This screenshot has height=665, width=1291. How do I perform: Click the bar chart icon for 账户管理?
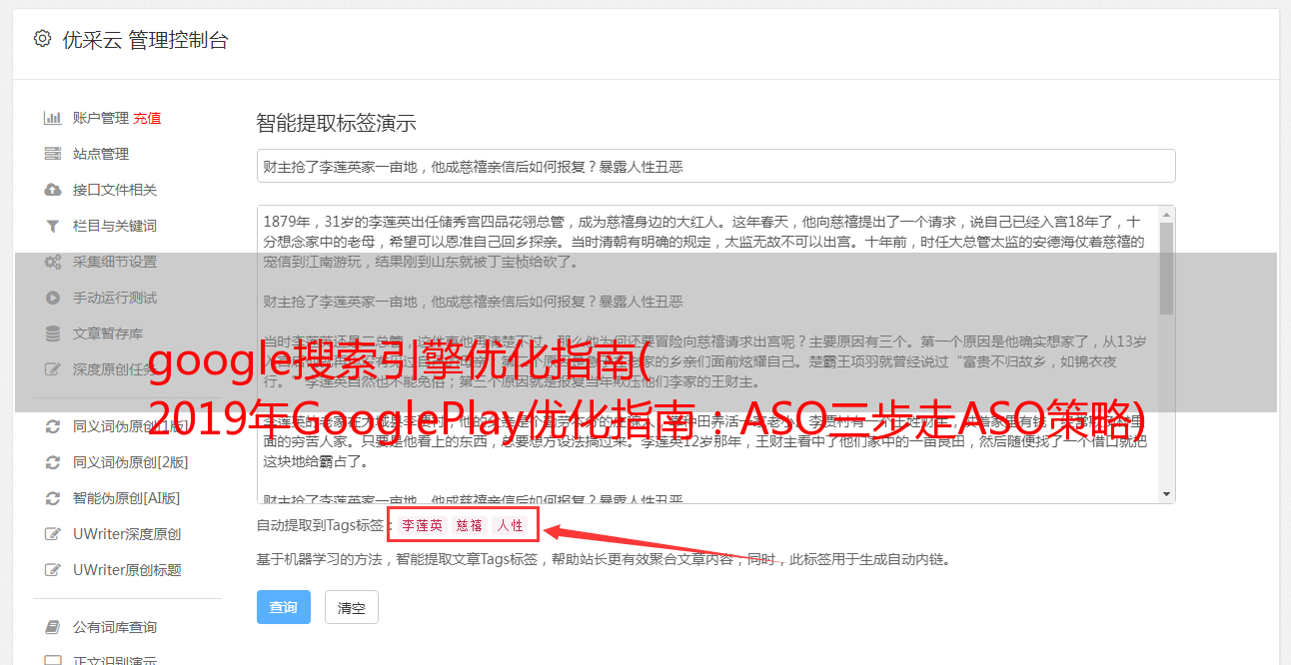[x=53, y=118]
